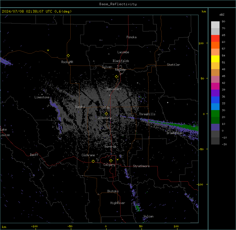Select the red 65-60 dBZ legend swatch
The image size is (236, 230).
(215, 38)
